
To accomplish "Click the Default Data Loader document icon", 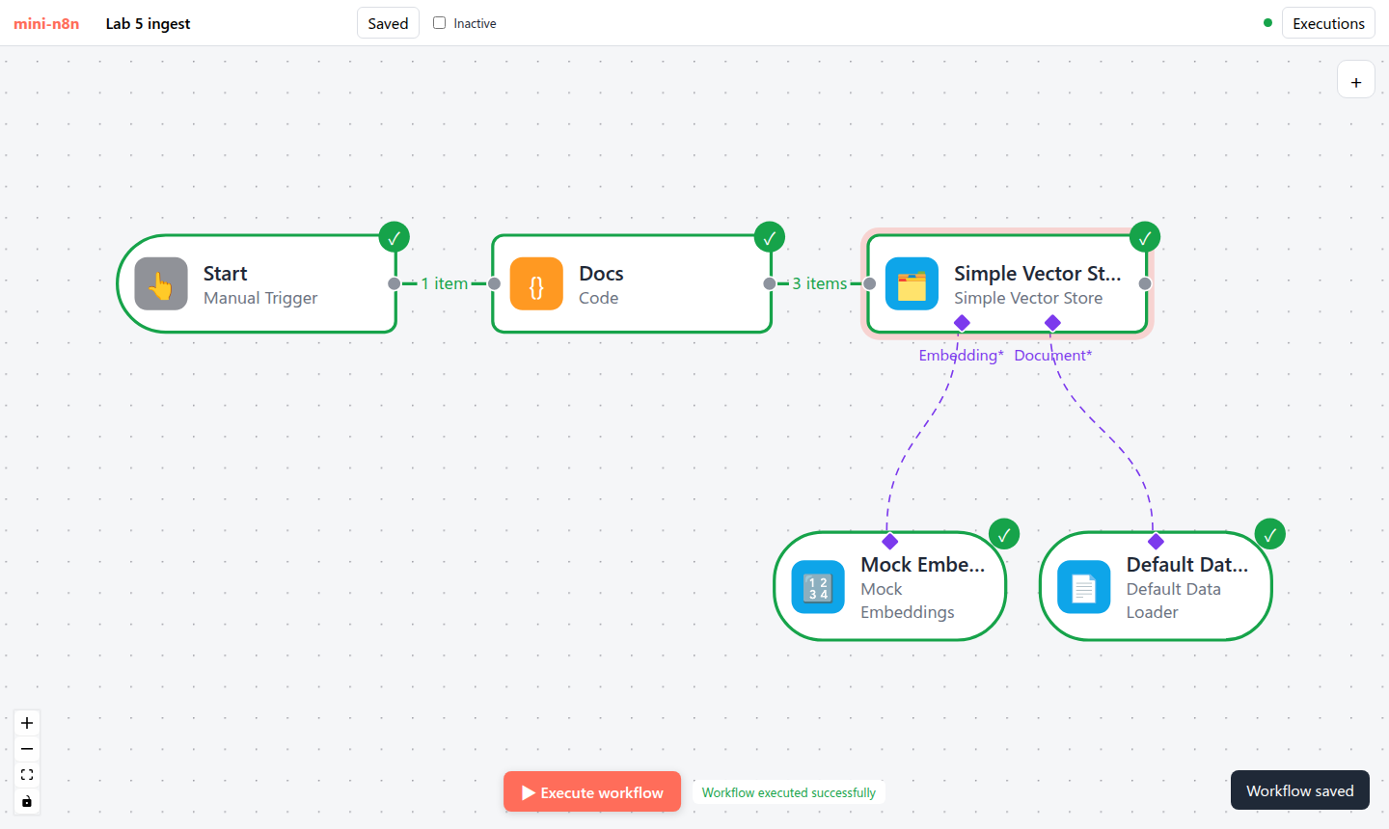I will pyautogui.click(x=1083, y=587).
